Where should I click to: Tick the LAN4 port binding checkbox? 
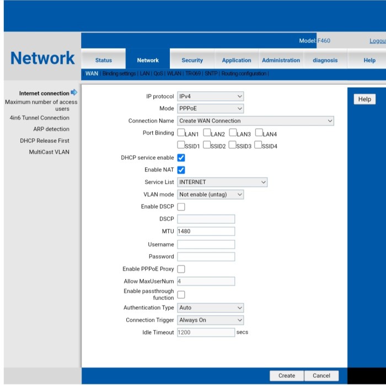pyautogui.click(x=259, y=132)
